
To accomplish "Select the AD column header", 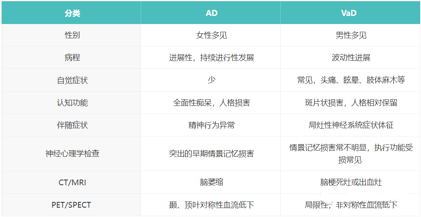I will (x=211, y=13).
